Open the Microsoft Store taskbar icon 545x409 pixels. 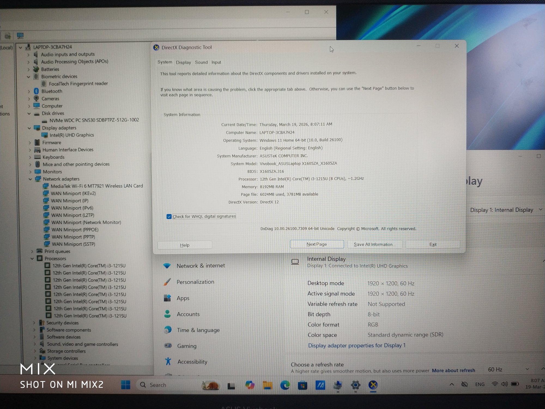click(x=302, y=385)
